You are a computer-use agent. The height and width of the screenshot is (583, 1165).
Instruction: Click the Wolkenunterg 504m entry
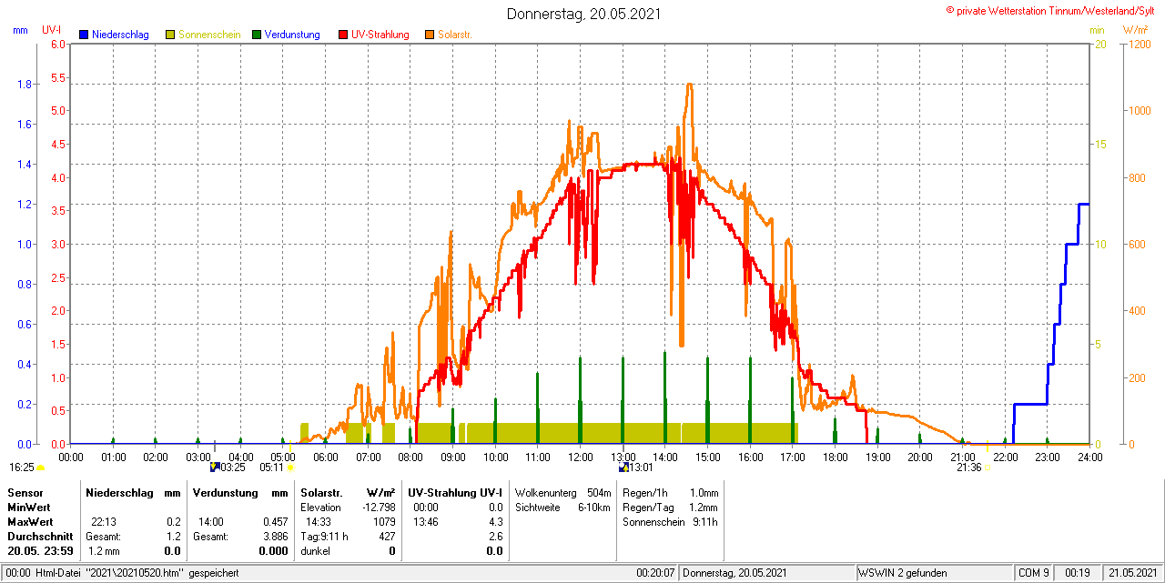click(562, 492)
